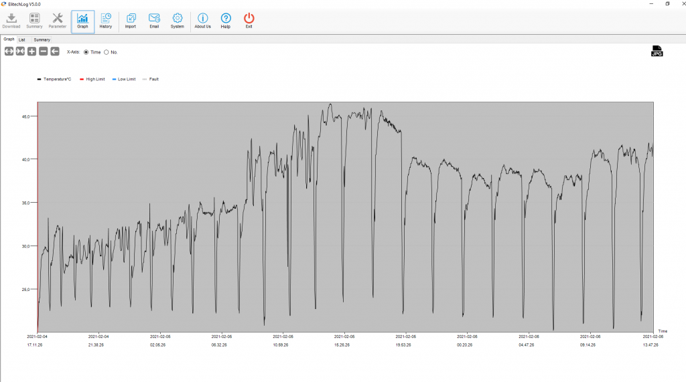Click the About Us info icon

202,21
